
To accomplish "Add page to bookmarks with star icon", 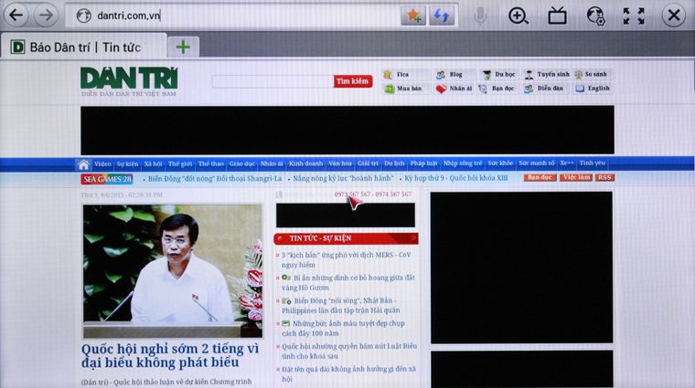I will point(413,16).
